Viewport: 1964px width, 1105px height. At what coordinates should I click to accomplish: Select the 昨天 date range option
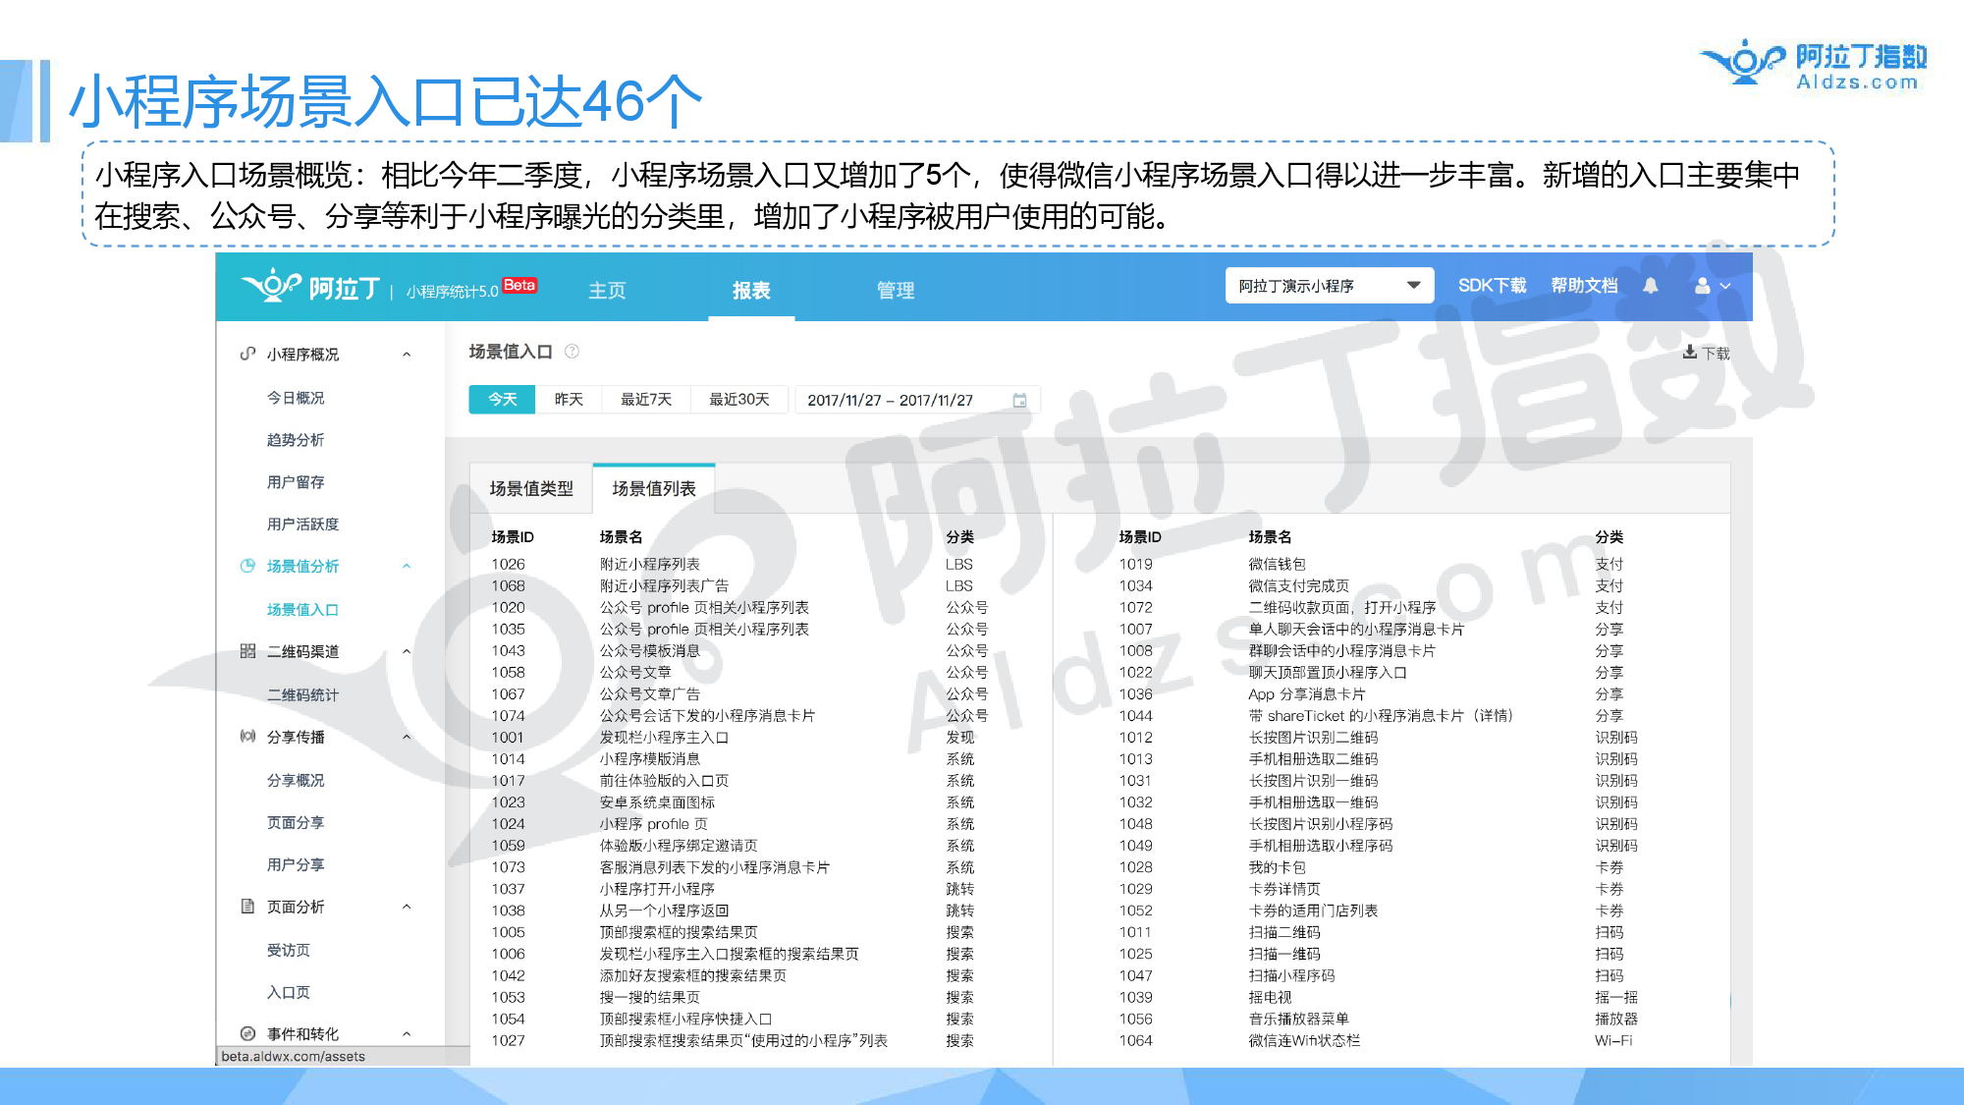click(x=569, y=400)
